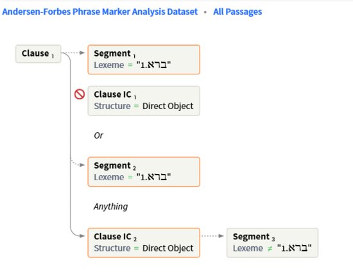
Task: Select the Segment 3 box
Action: coord(272,242)
